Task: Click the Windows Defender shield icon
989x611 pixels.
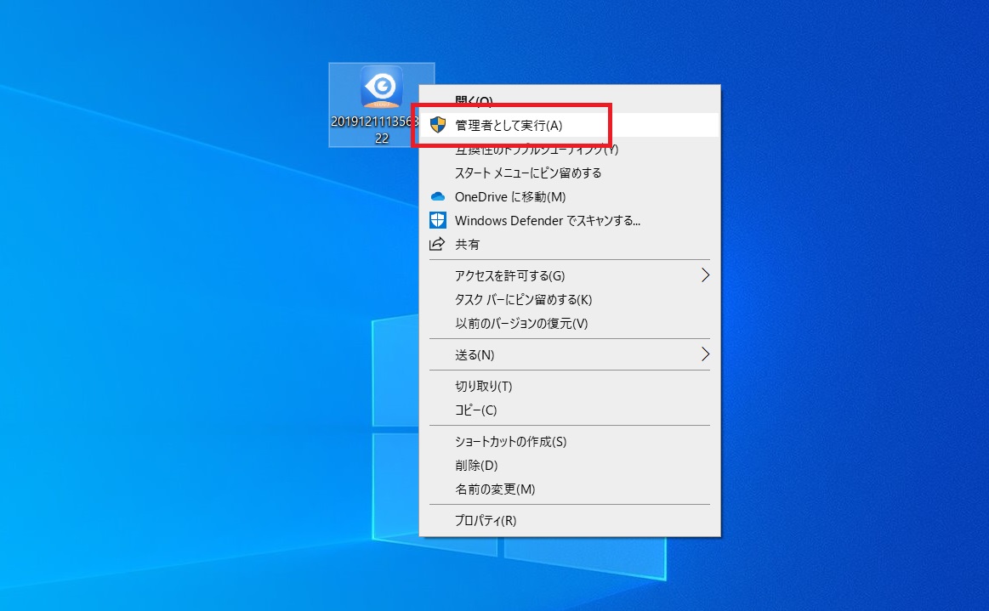Action: point(438,220)
